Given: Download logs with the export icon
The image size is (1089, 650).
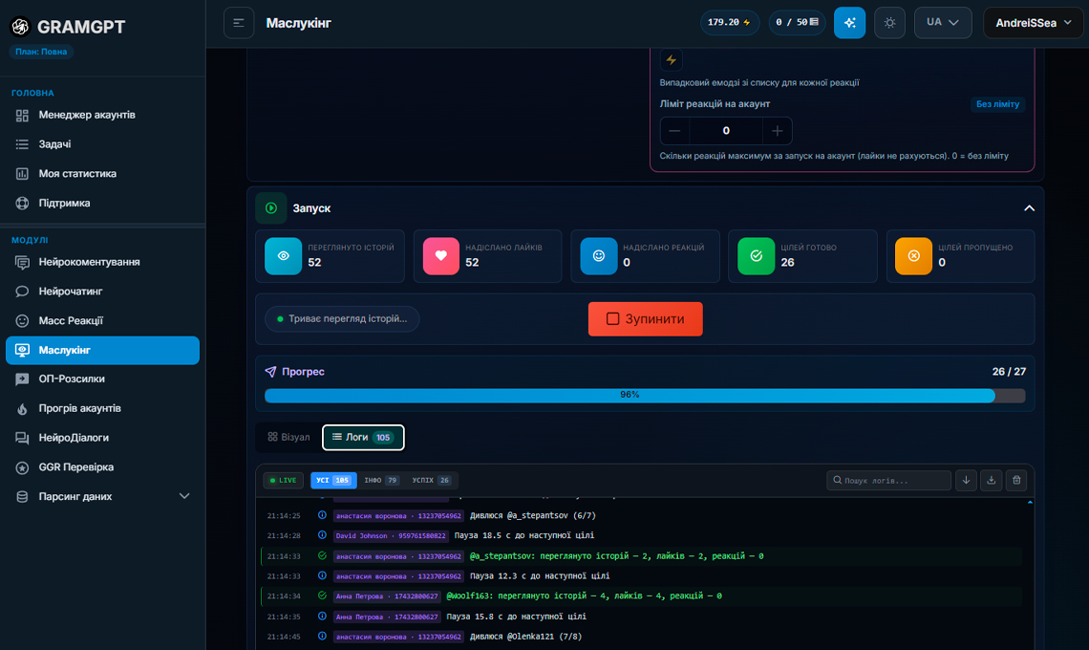Looking at the screenshot, I should point(991,481).
